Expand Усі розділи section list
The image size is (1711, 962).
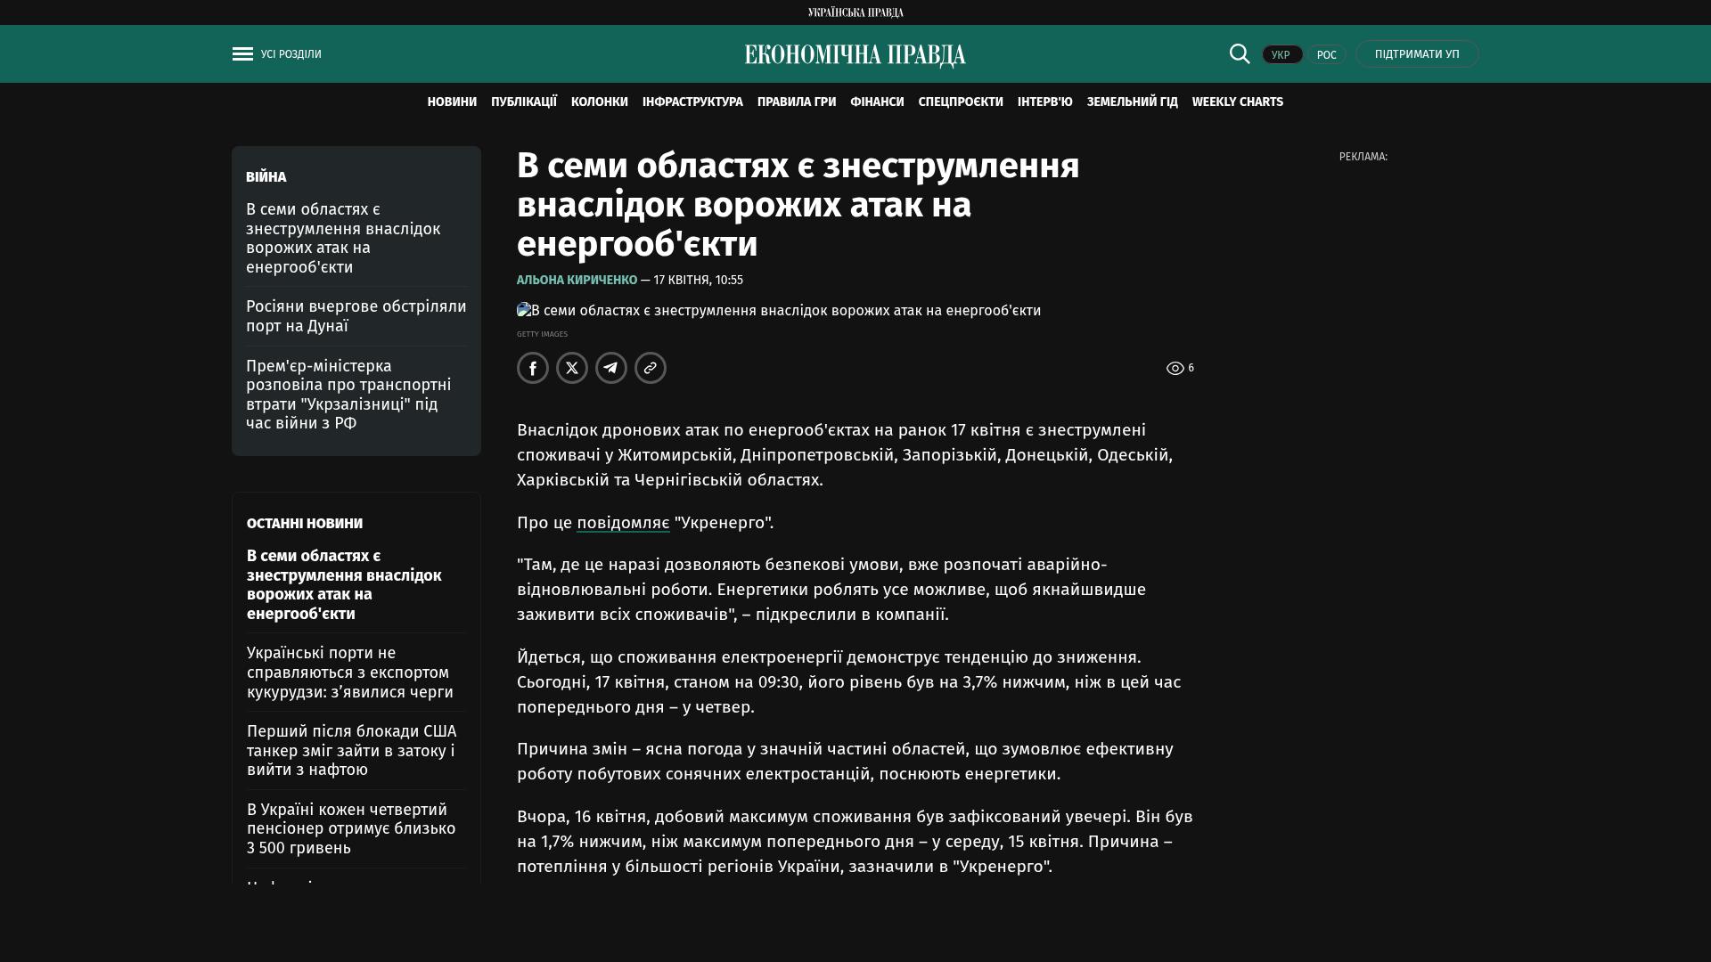(291, 54)
